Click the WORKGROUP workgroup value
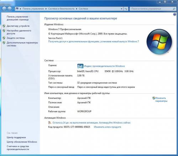The image size is (178, 156). [x=84, y=111]
